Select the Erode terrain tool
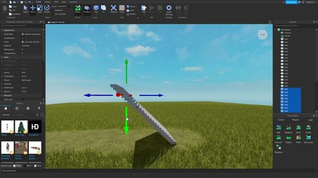The image size is (318, 178). (308, 129)
